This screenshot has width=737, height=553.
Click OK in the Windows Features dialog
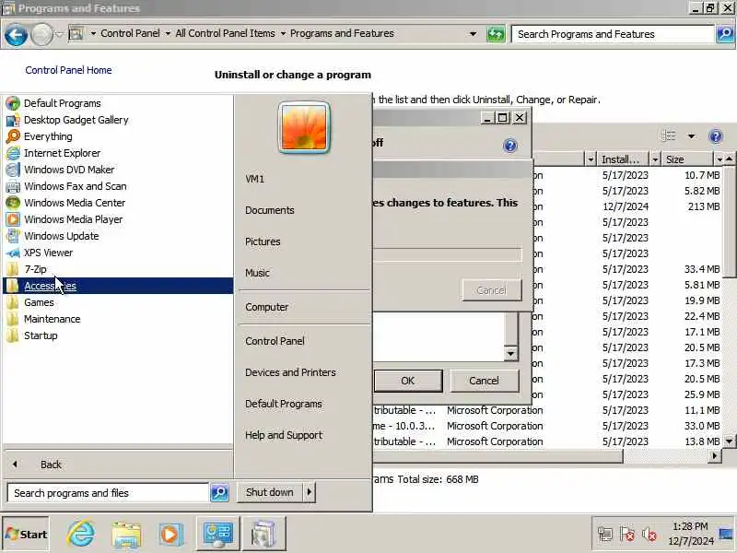click(407, 381)
